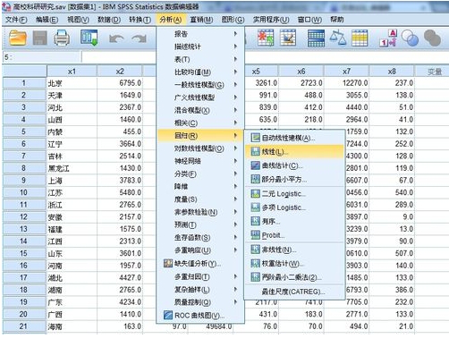Click the cell containing 黑龙江
This screenshot has width=449, height=347.
coord(72,168)
